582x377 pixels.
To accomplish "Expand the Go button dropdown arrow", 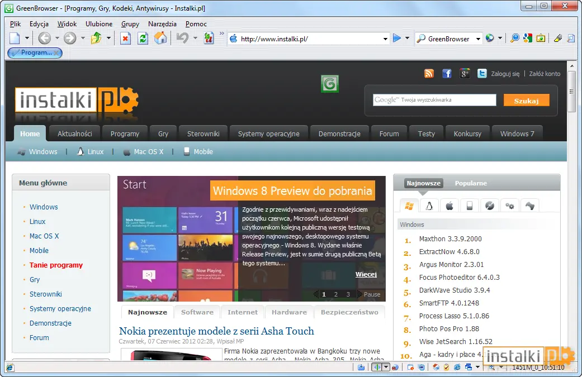I will pos(407,38).
